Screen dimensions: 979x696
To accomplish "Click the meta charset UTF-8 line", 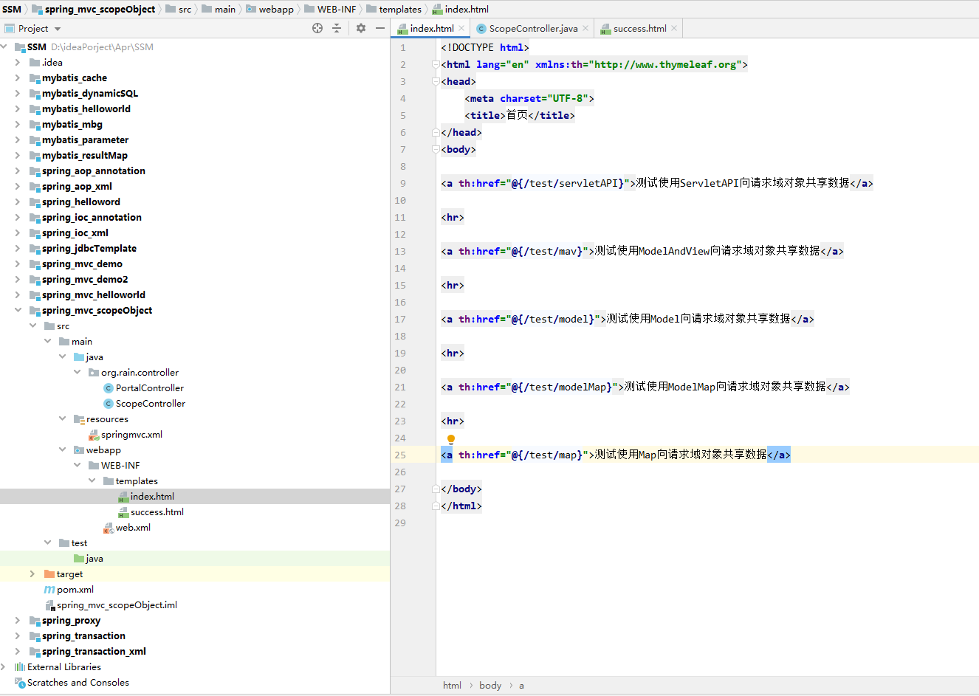I will tap(529, 99).
